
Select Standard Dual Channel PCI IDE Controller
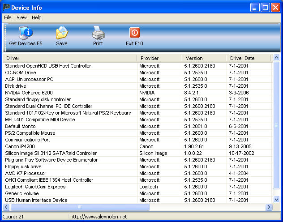(137, 106)
